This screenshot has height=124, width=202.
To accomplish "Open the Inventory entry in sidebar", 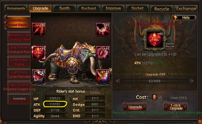I will coord(19,99).
